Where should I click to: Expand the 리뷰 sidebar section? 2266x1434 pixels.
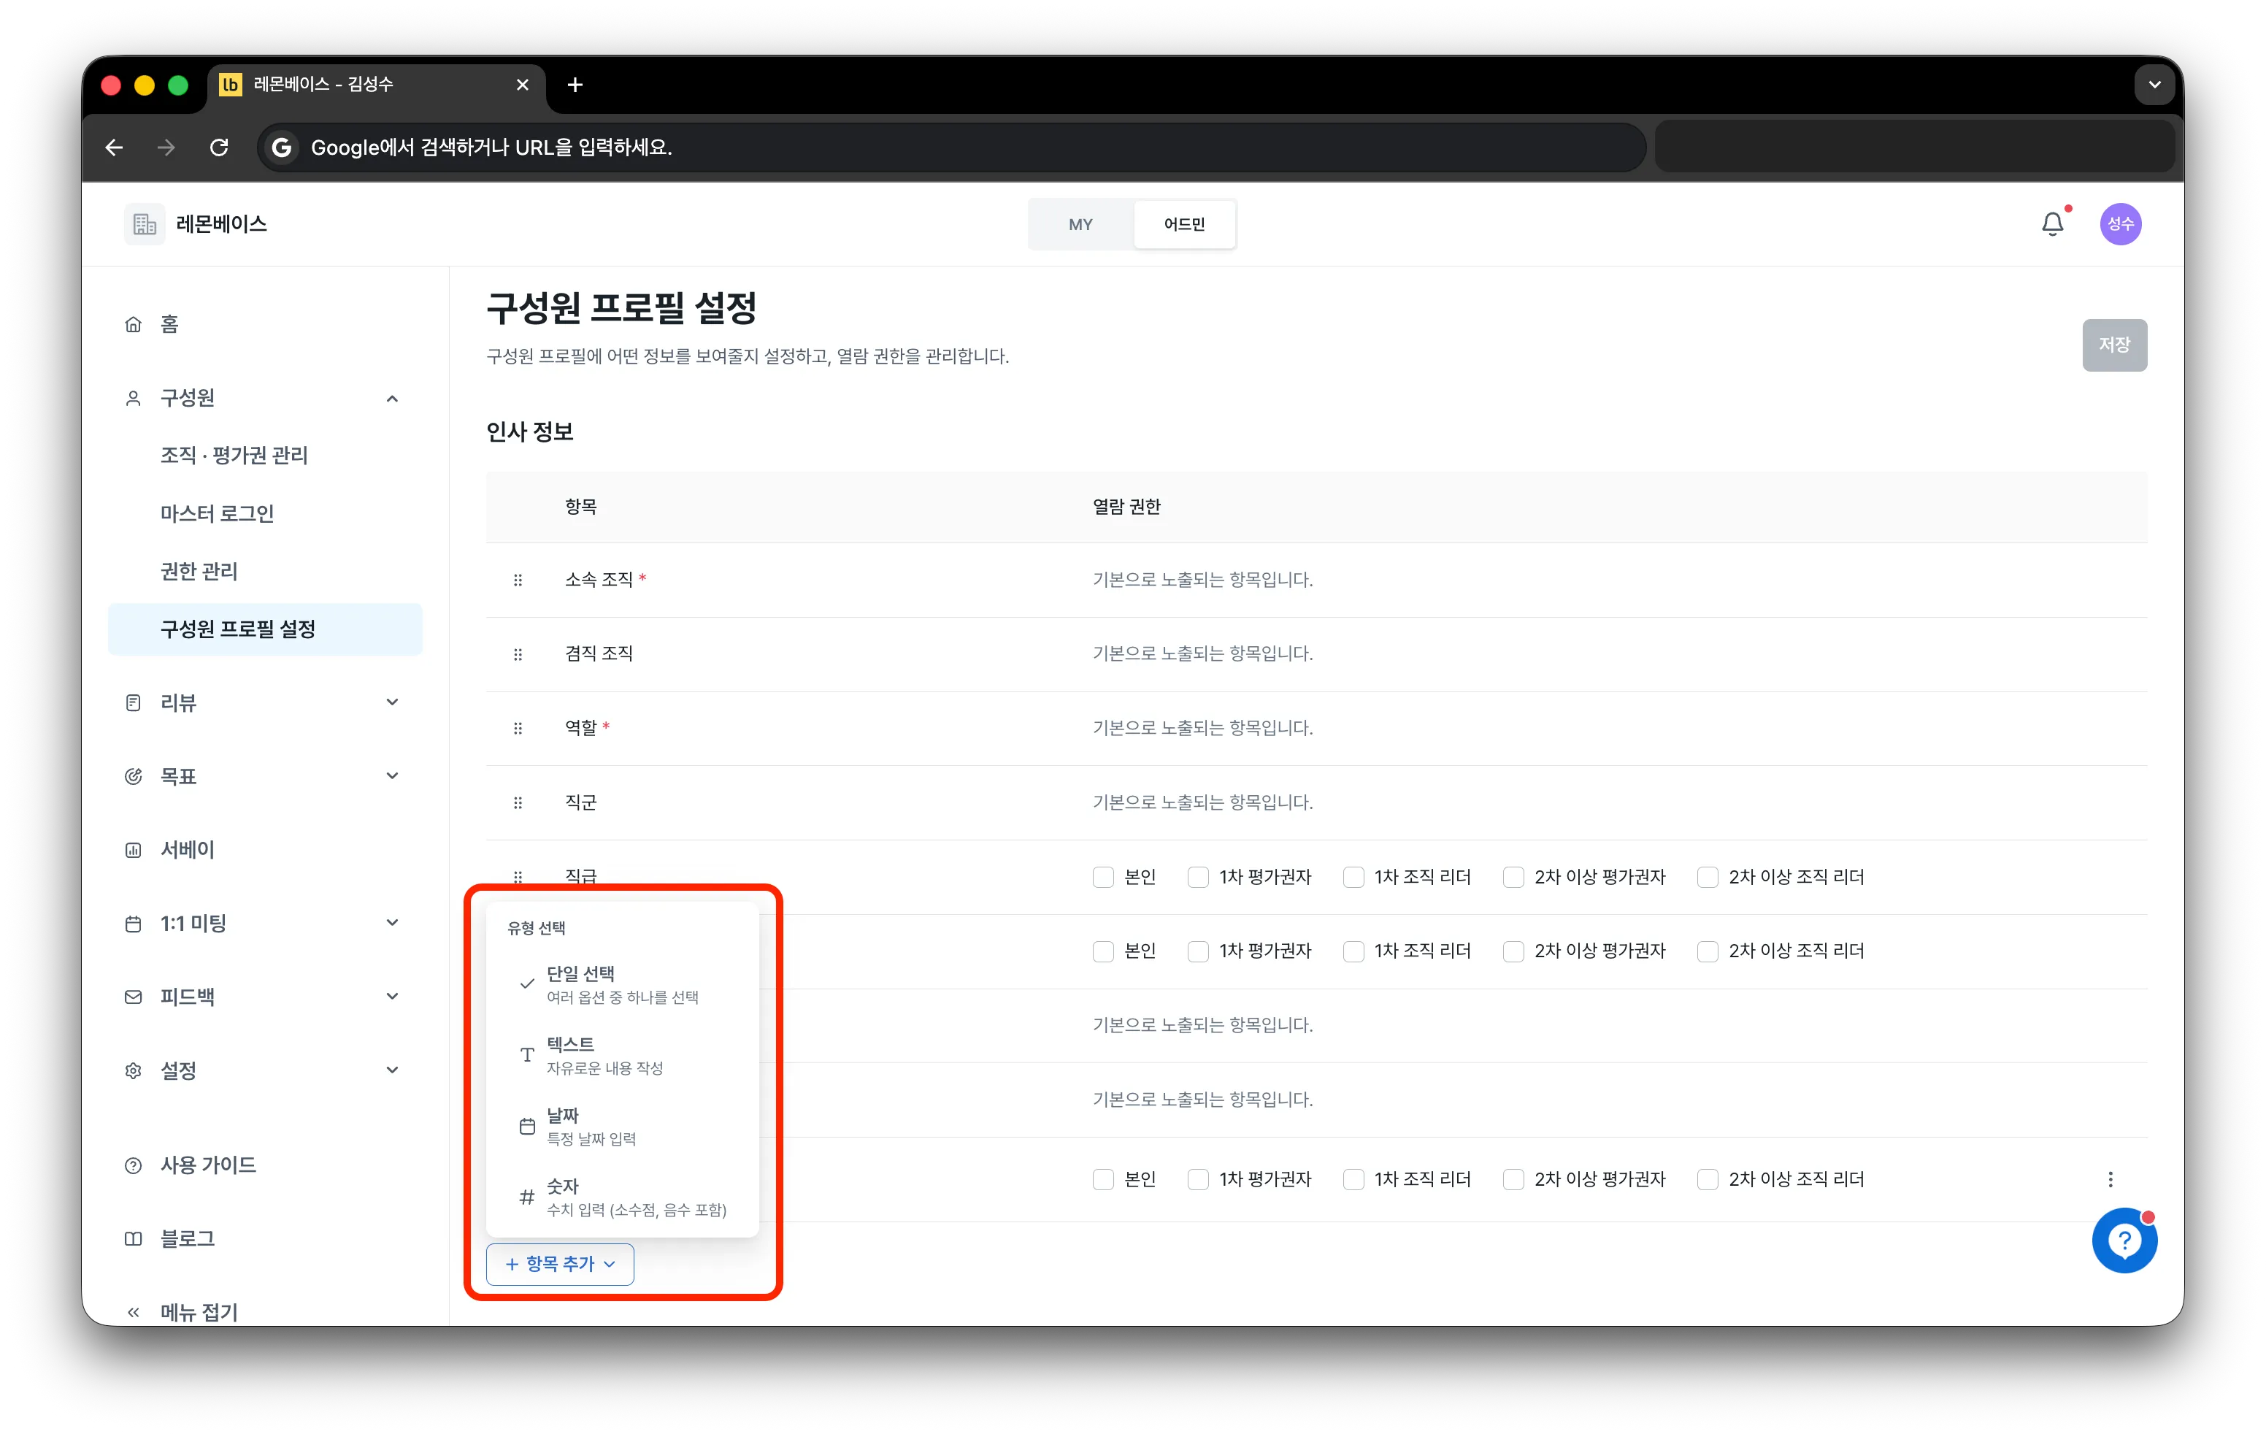point(393,702)
